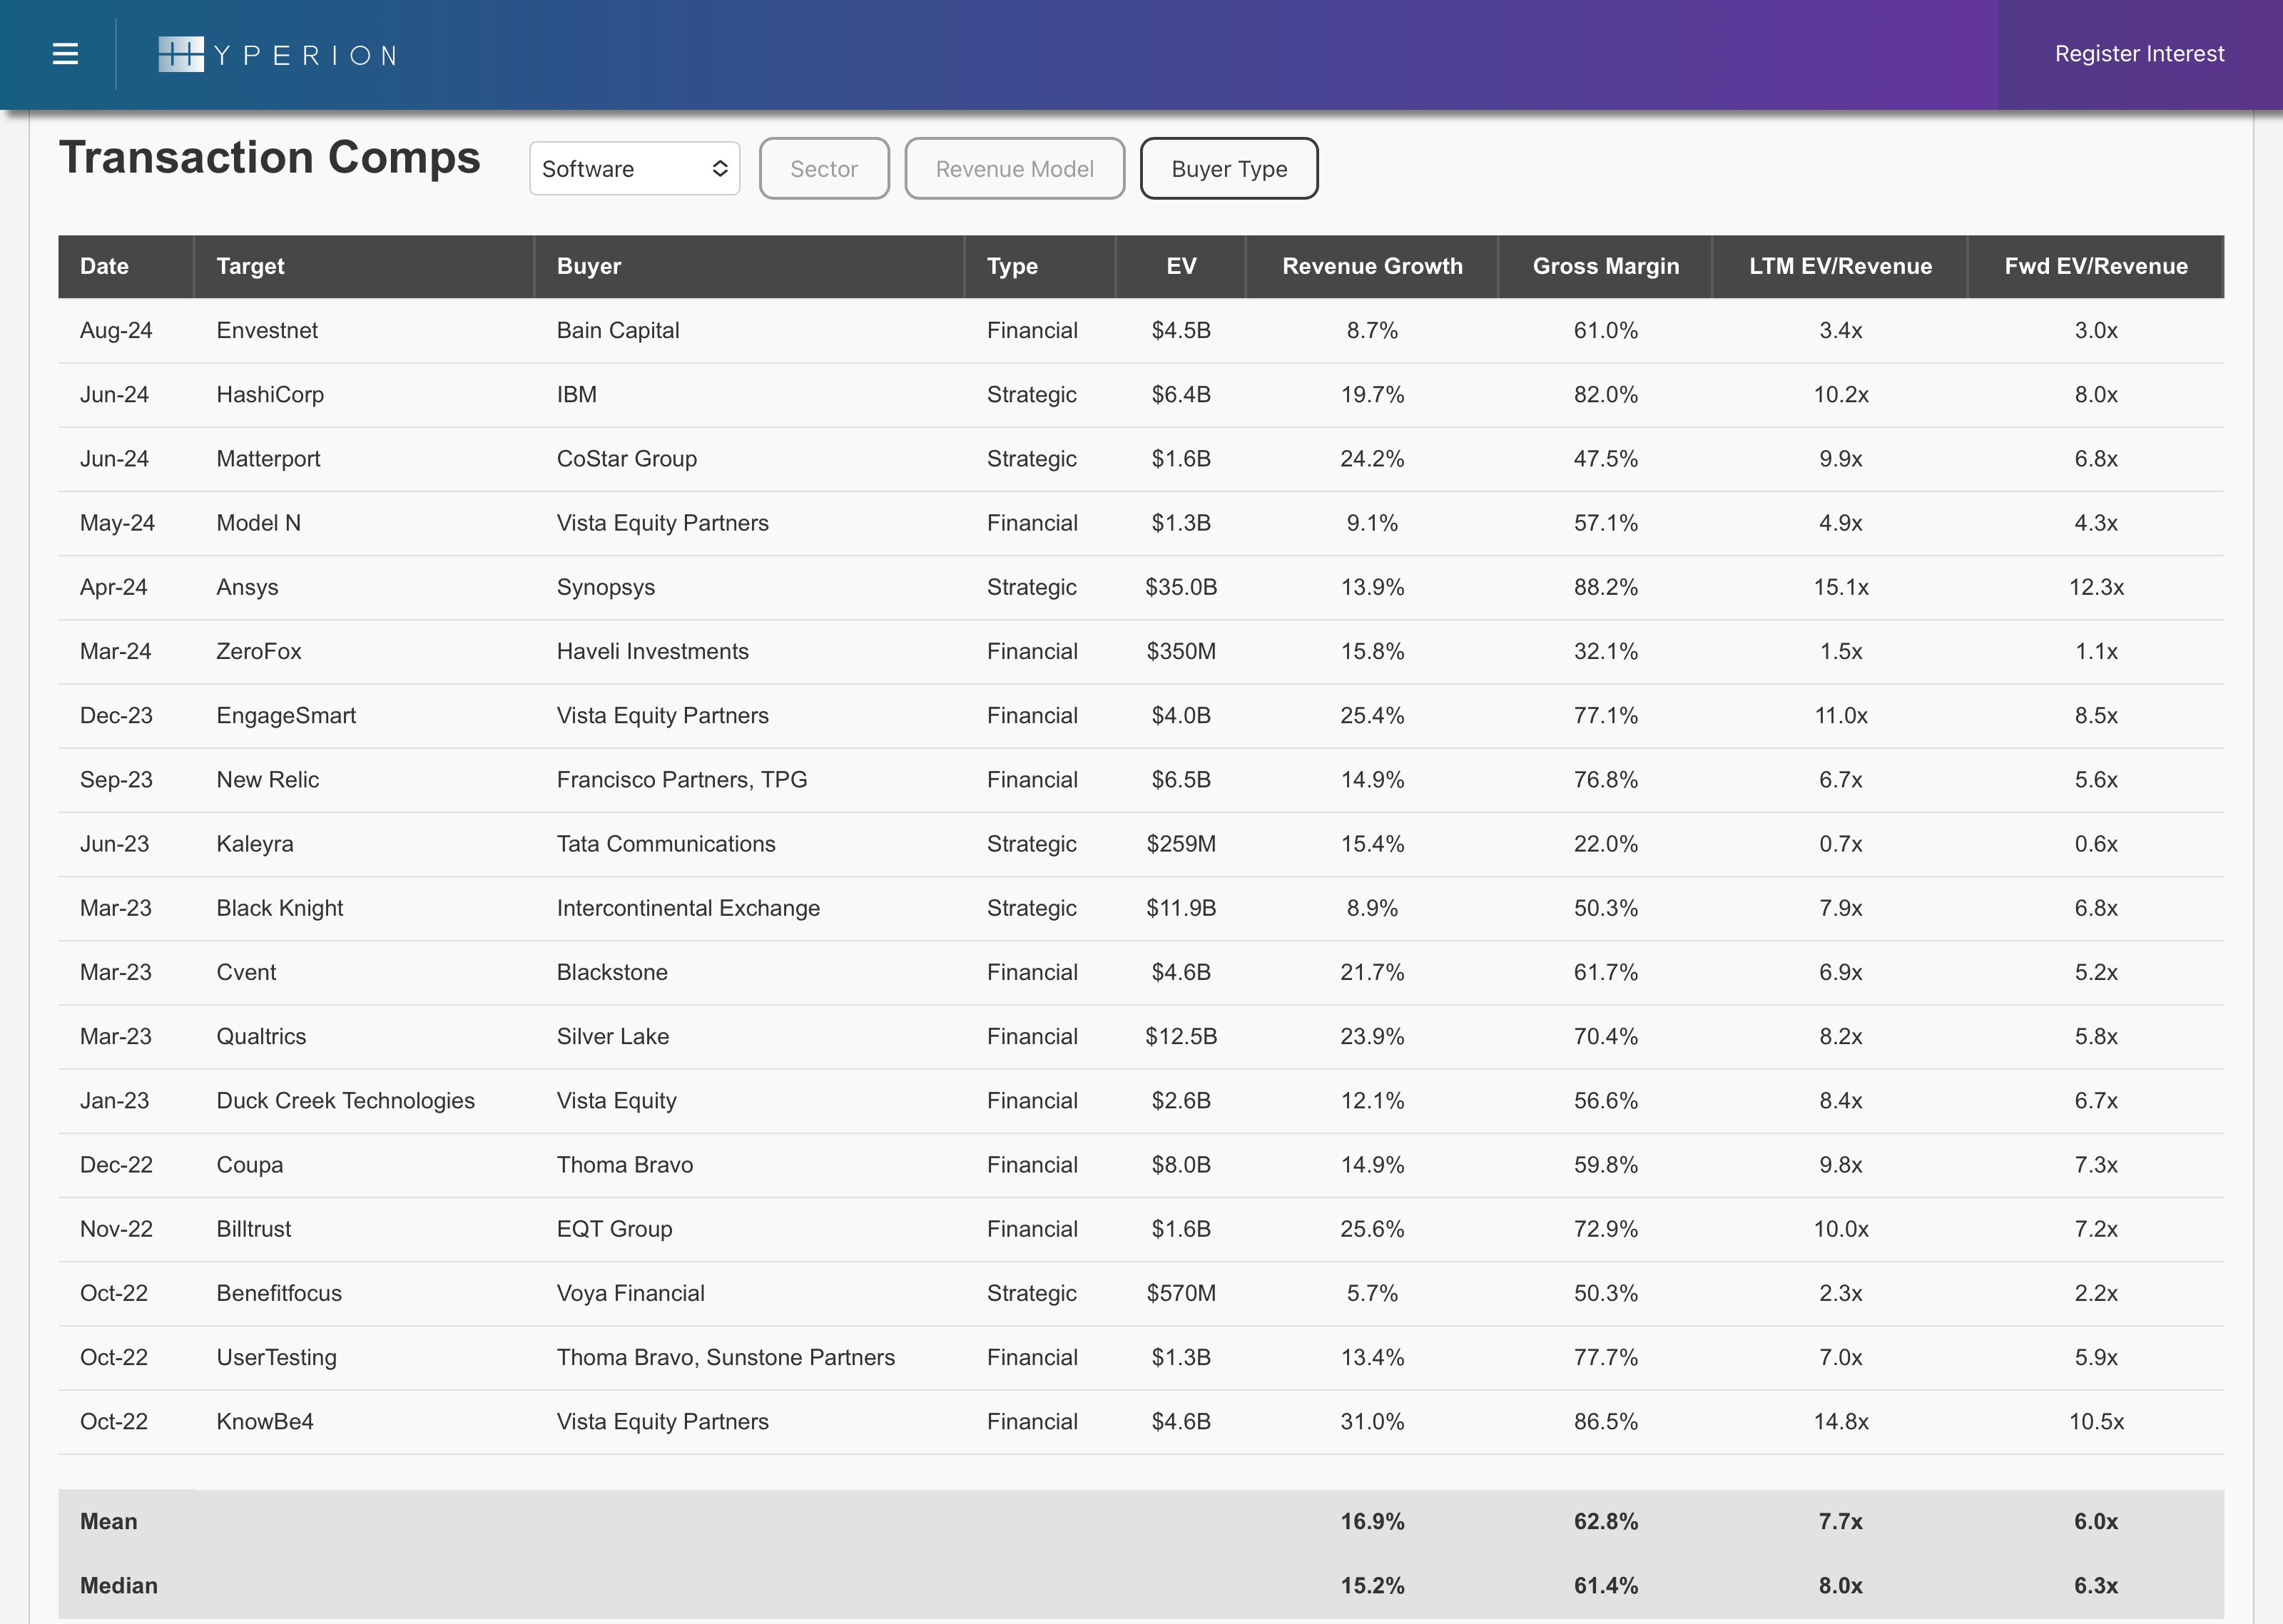This screenshot has width=2283, height=1624.
Task: Click the Mean row label
Action: click(x=108, y=1521)
